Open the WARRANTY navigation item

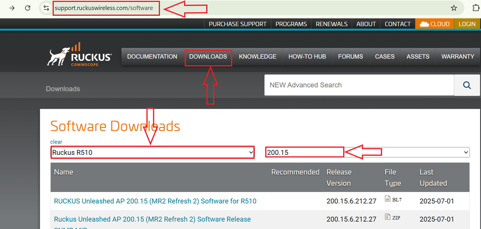pos(457,57)
